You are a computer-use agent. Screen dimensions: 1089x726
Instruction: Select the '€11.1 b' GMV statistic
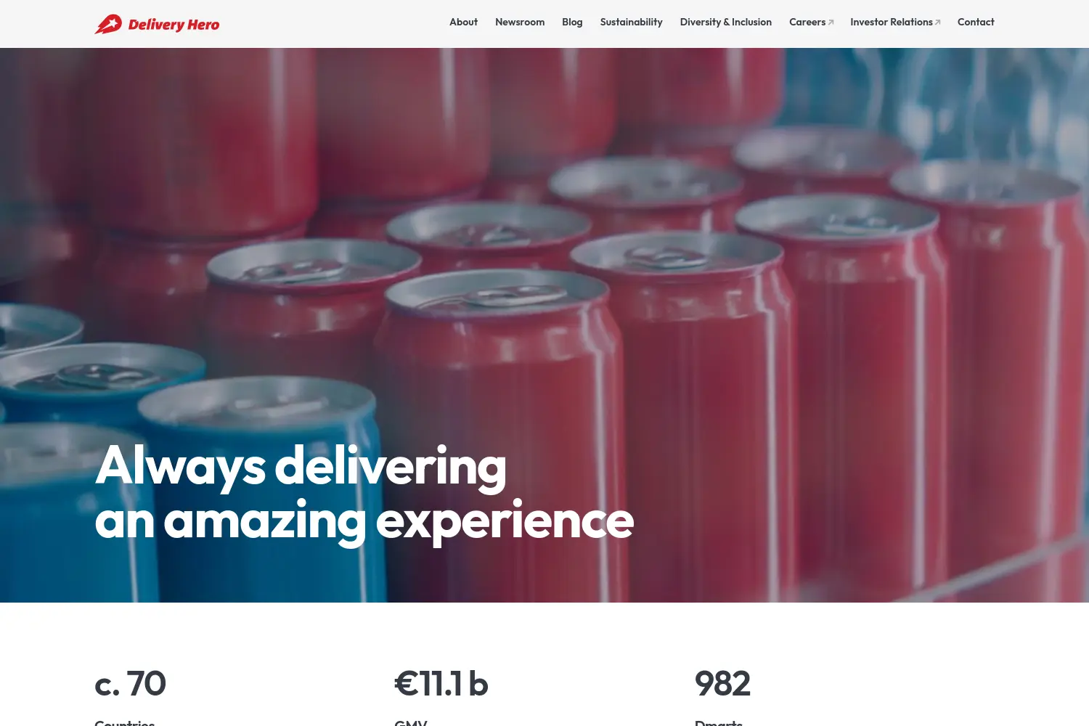click(x=441, y=684)
